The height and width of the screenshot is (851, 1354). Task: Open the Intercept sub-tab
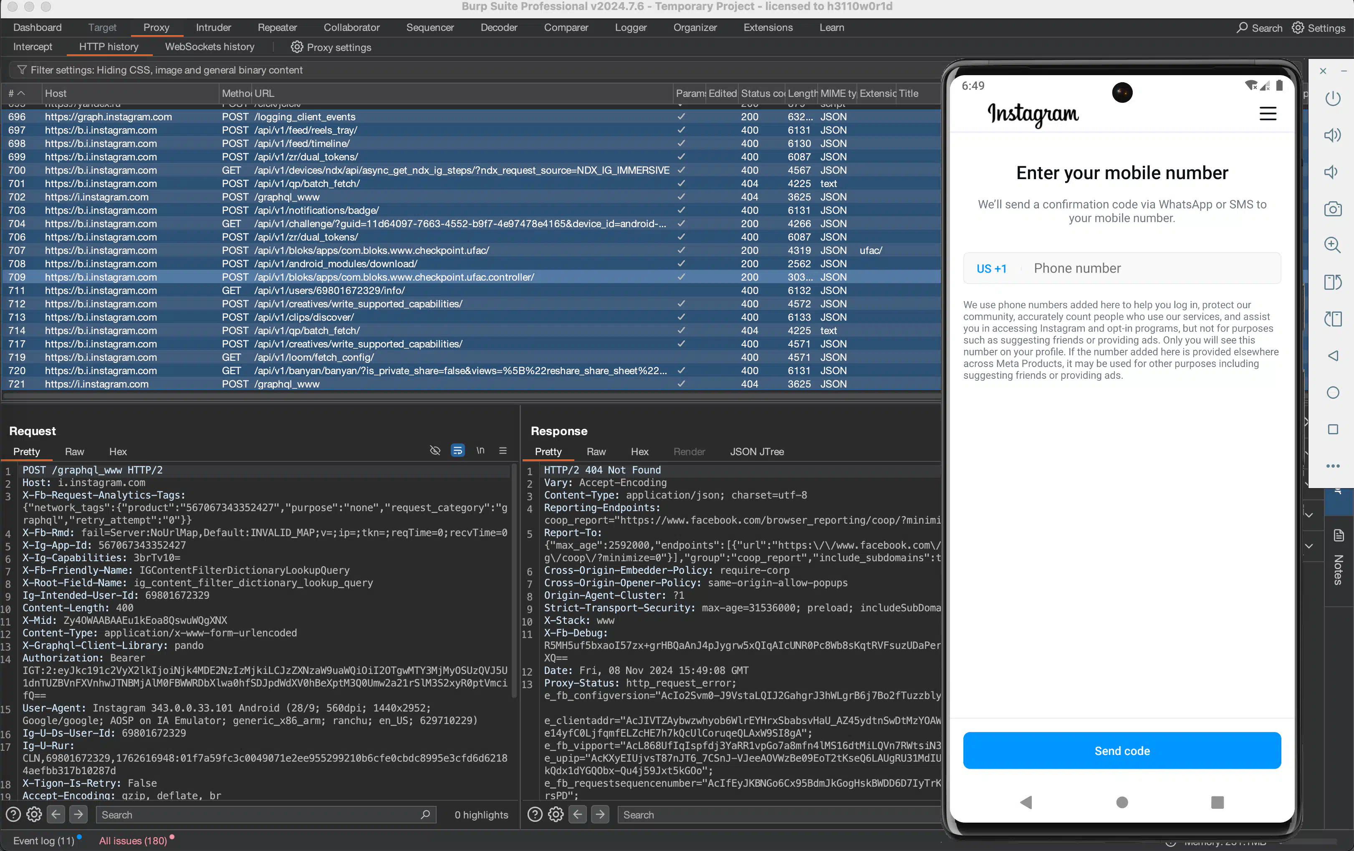33,47
